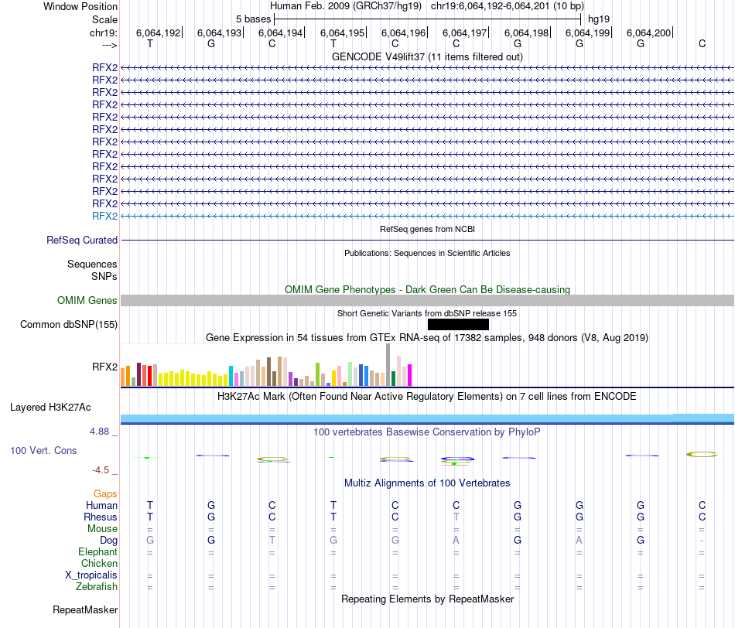Open '100 vertebrates Basewise Conservation by PhyloP' title
This screenshot has width=735, height=628.
pos(427,432)
